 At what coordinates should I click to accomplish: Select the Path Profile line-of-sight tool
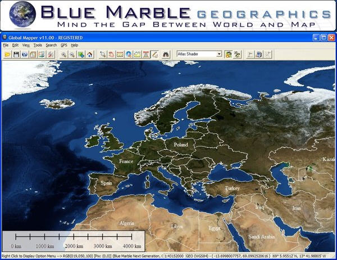138,54
